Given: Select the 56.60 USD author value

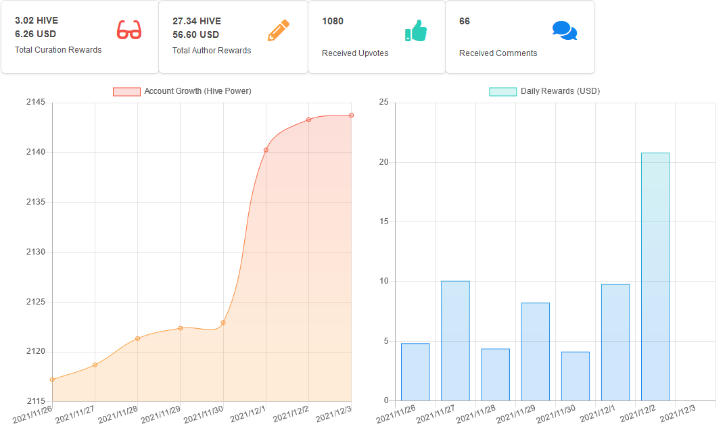Looking at the screenshot, I should [195, 34].
